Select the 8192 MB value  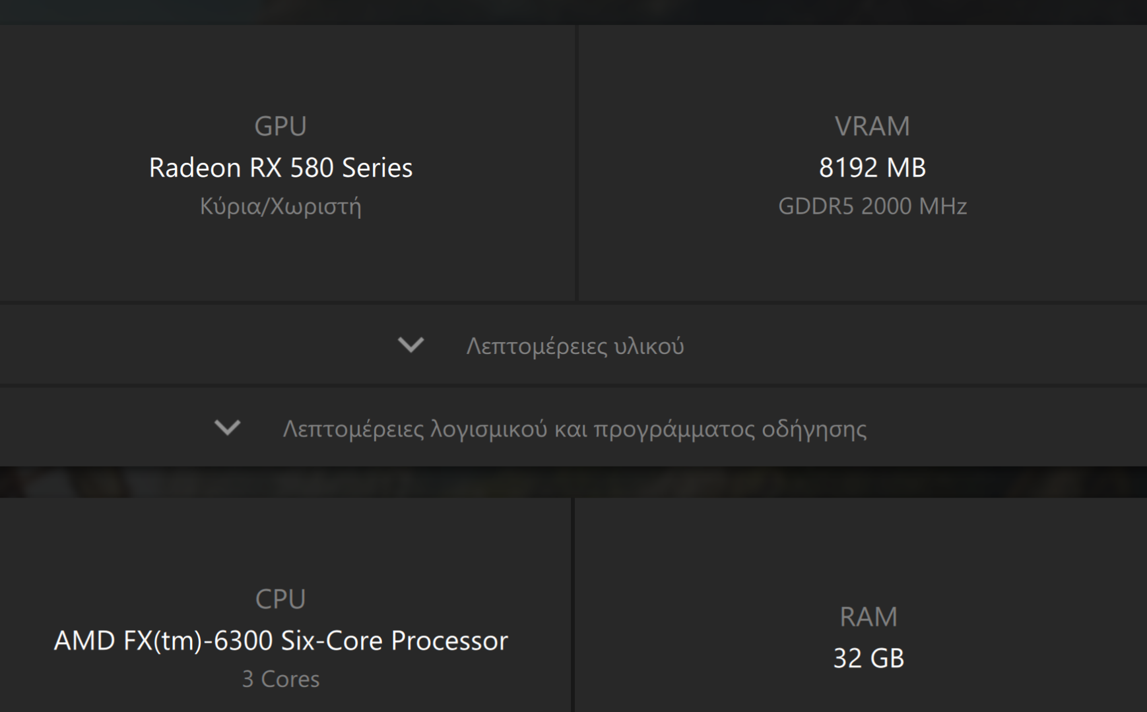[872, 167]
